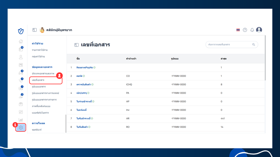Open notifications bell icon

point(252,30)
